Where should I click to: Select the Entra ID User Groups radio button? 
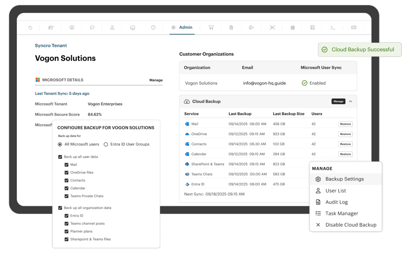(x=106, y=144)
